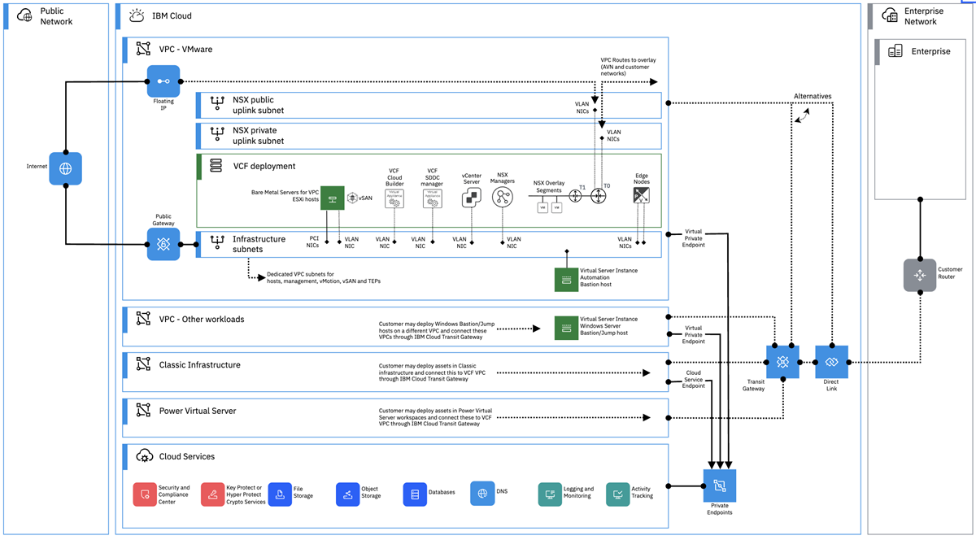Select the Internet globe icon
Viewport: 976px width, 540px height.
(x=65, y=168)
